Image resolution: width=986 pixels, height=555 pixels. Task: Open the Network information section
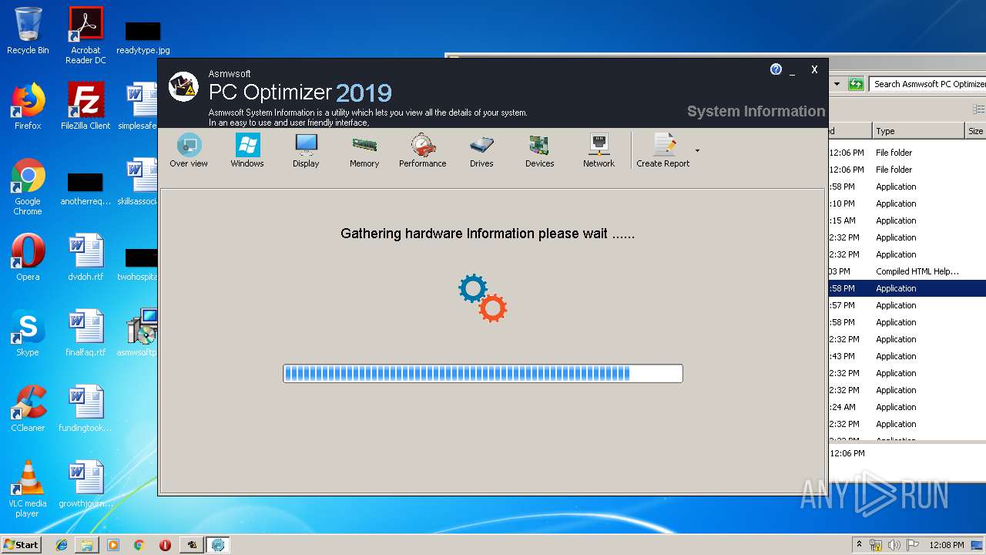click(599, 150)
